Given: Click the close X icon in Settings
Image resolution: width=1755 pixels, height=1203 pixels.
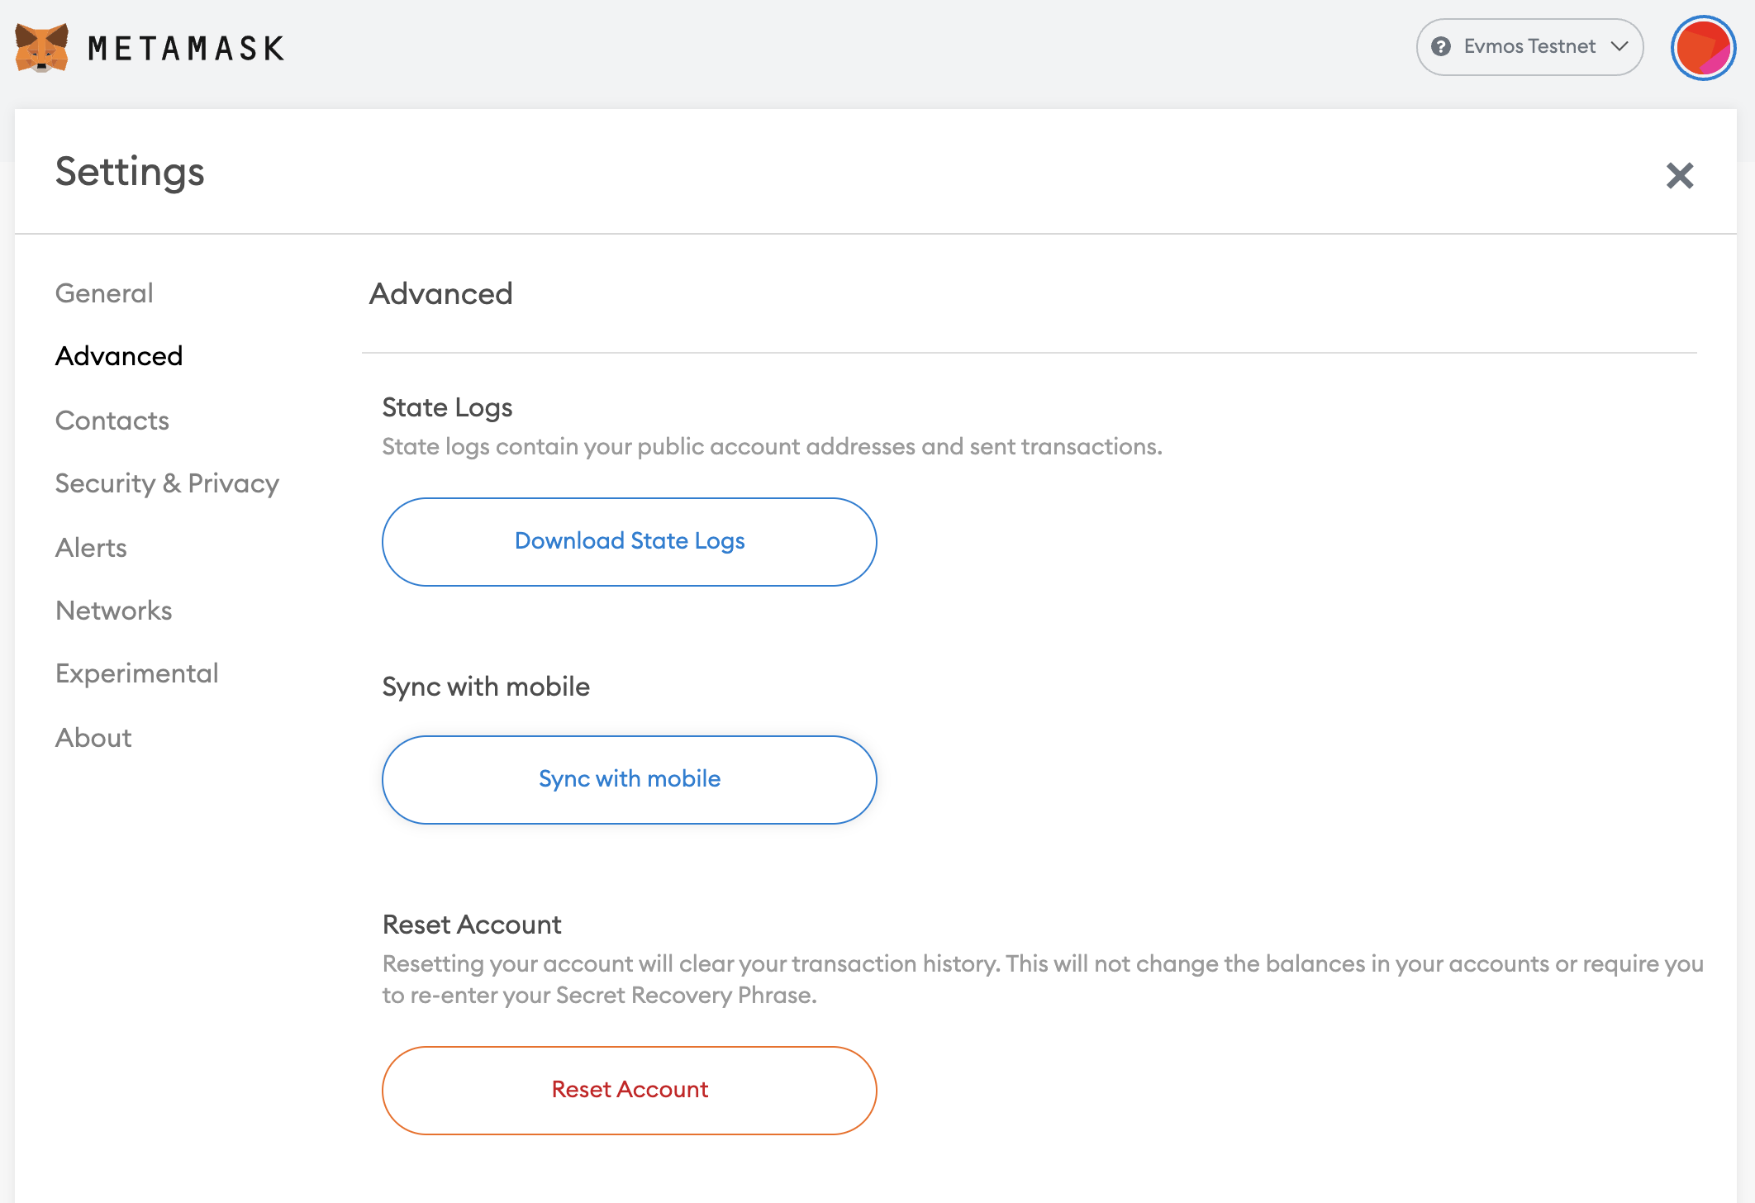Looking at the screenshot, I should [1677, 176].
